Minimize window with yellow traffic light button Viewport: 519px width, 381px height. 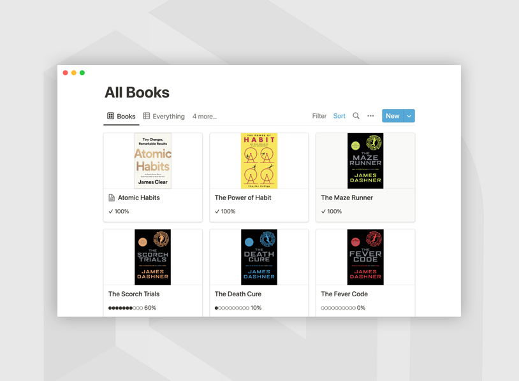click(74, 73)
